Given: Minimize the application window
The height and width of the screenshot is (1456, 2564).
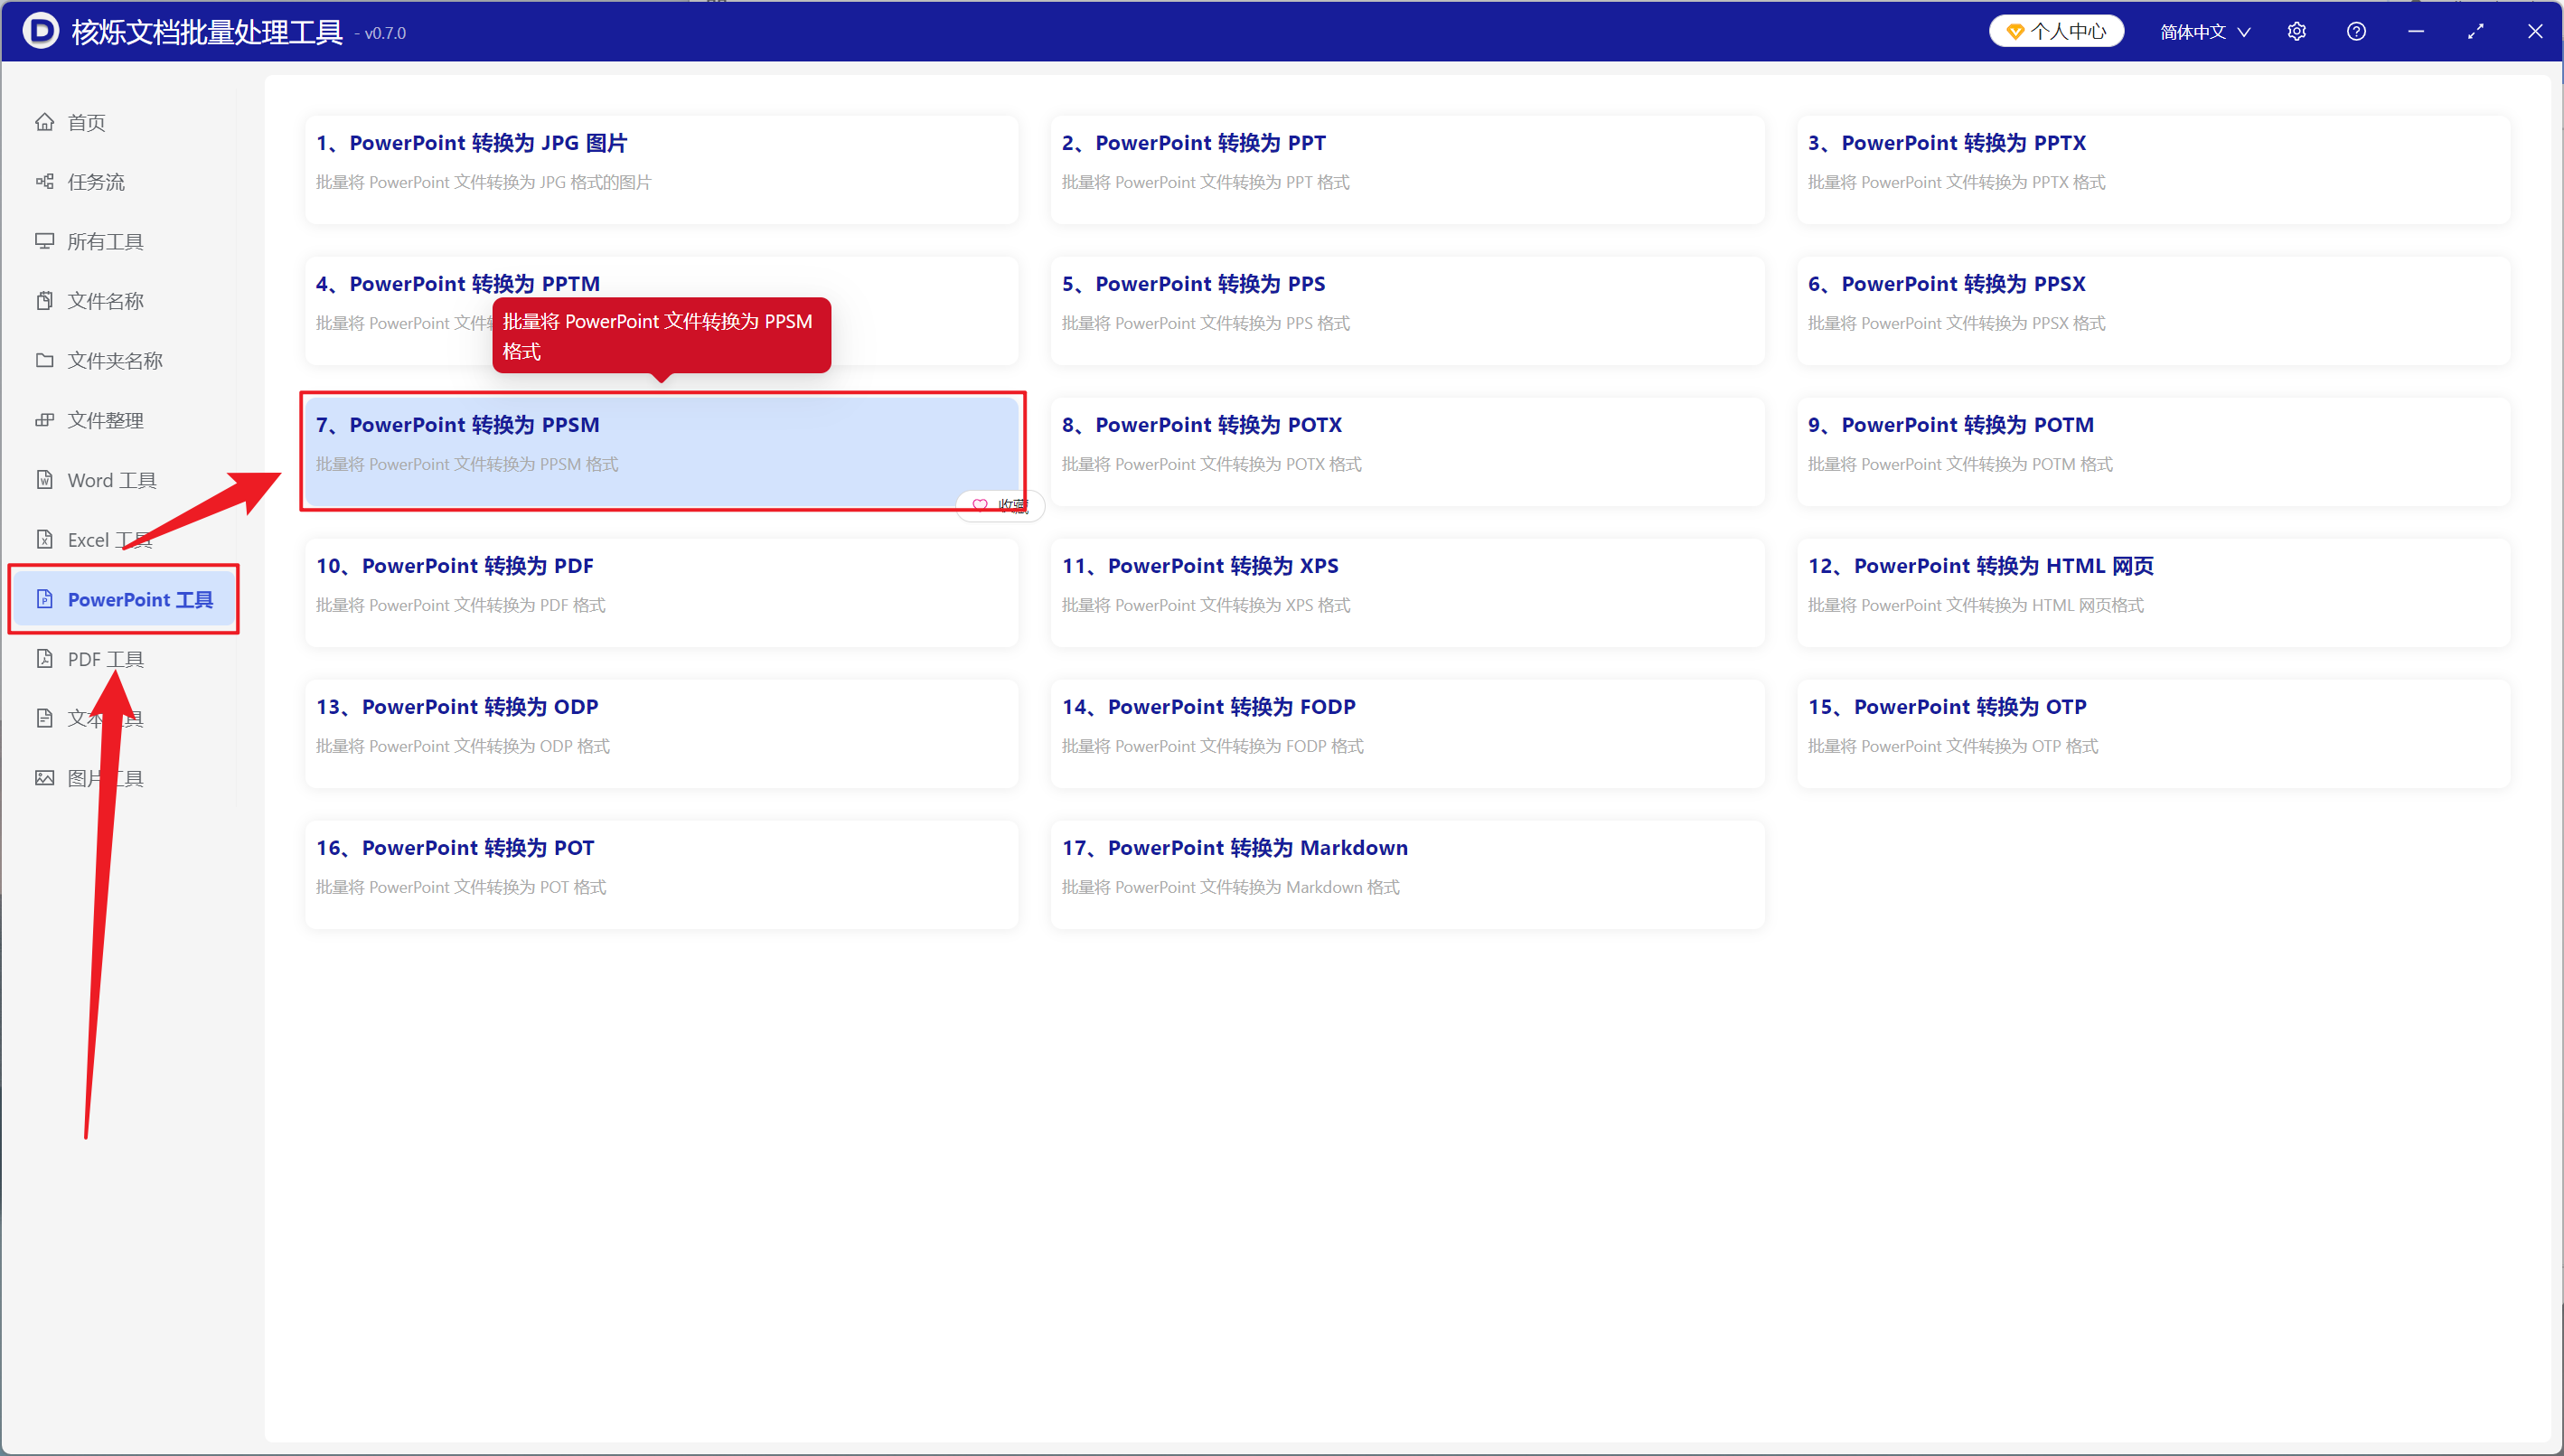Looking at the screenshot, I should point(2416,31).
